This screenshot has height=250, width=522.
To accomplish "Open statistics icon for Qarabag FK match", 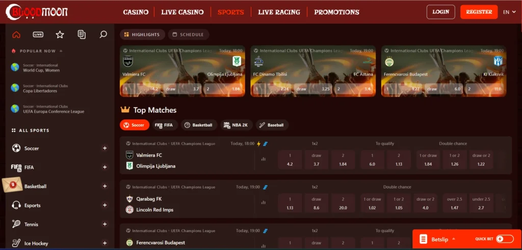I will (264, 202).
